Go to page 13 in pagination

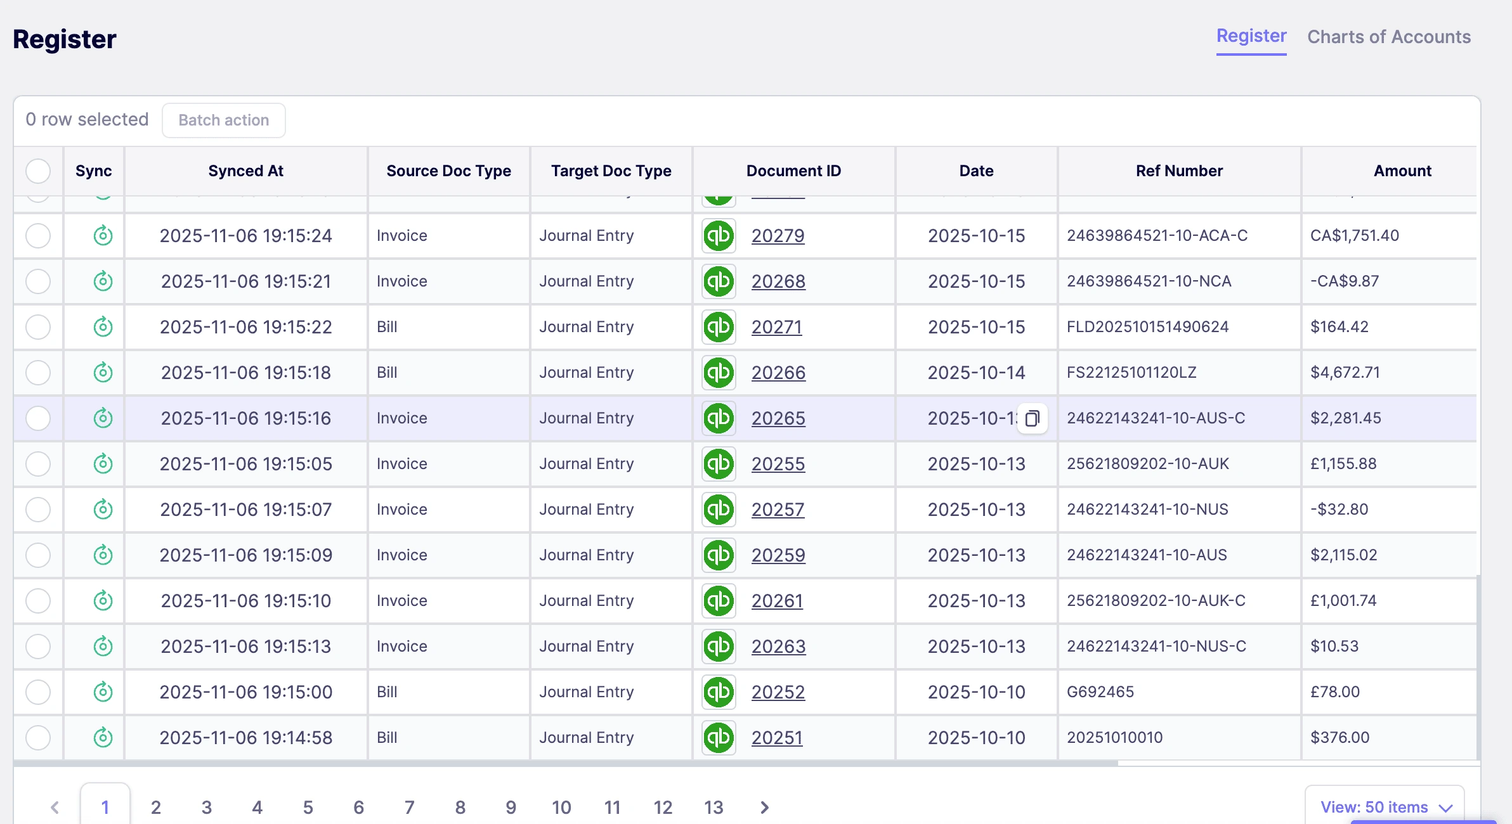tap(714, 807)
